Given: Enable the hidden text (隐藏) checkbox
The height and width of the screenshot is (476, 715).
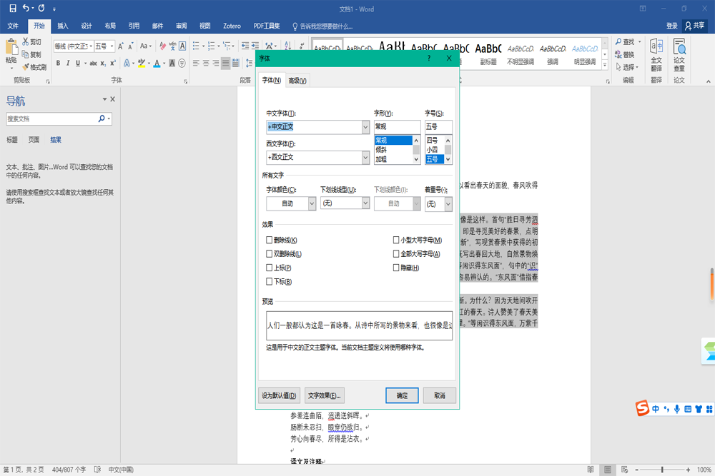Looking at the screenshot, I should pyautogui.click(x=395, y=269).
